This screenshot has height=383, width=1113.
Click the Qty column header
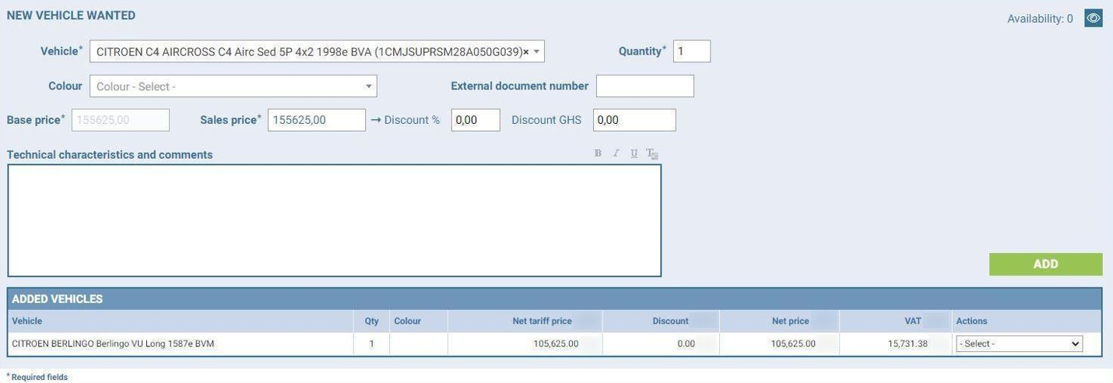point(371,321)
